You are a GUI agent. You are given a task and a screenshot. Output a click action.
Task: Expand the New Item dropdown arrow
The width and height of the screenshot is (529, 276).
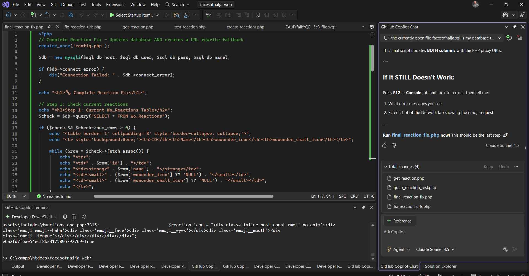point(40,15)
